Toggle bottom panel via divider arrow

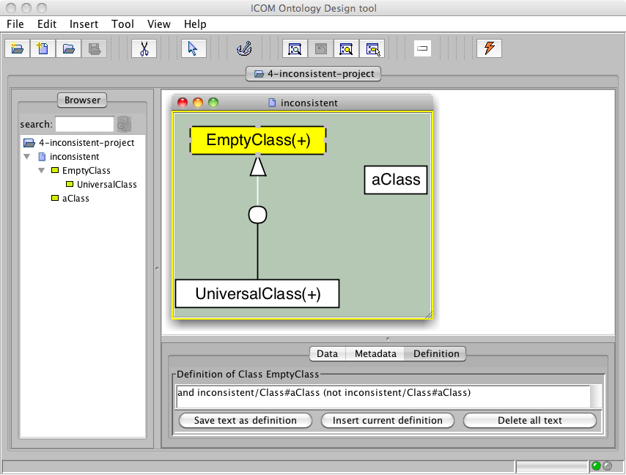pyautogui.click(x=388, y=339)
